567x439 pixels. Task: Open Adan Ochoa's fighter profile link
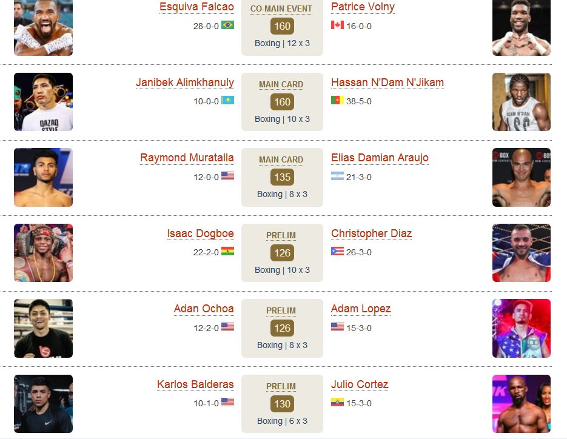pos(204,309)
